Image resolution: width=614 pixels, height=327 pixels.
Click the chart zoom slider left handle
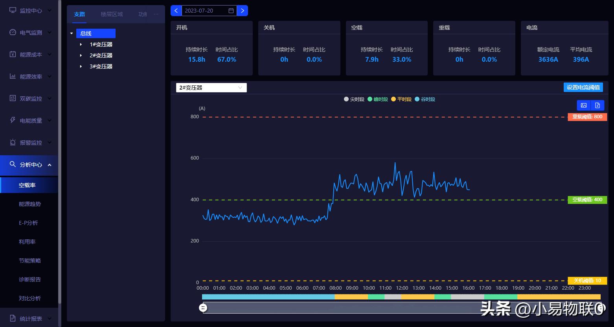(x=203, y=308)
